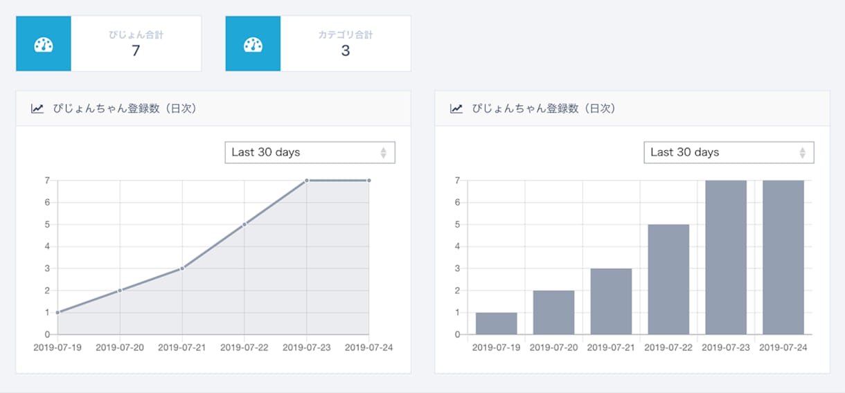Click 2019-07-23 axis label under bar chart
Image resolution: width=845 pixels, height=393 pixels.
726,347
